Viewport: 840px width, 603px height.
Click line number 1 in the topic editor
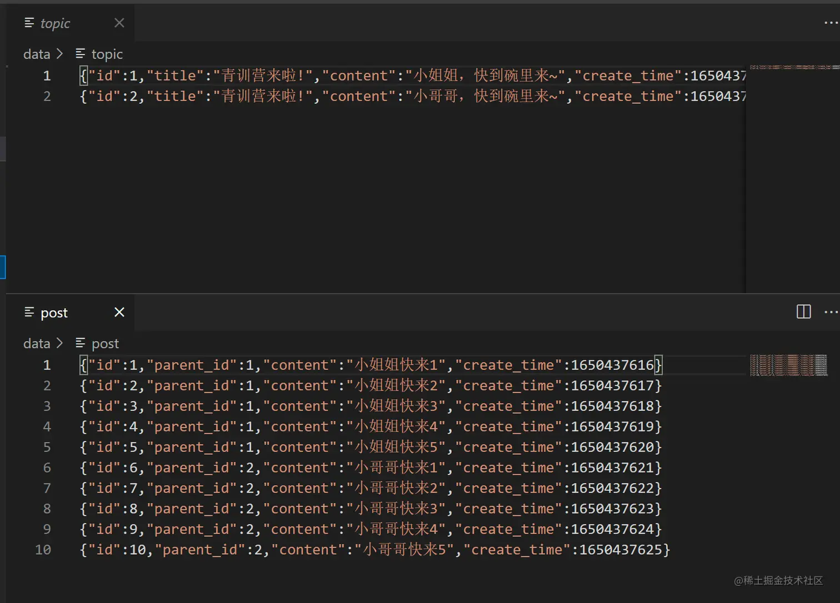coord(47,76)
